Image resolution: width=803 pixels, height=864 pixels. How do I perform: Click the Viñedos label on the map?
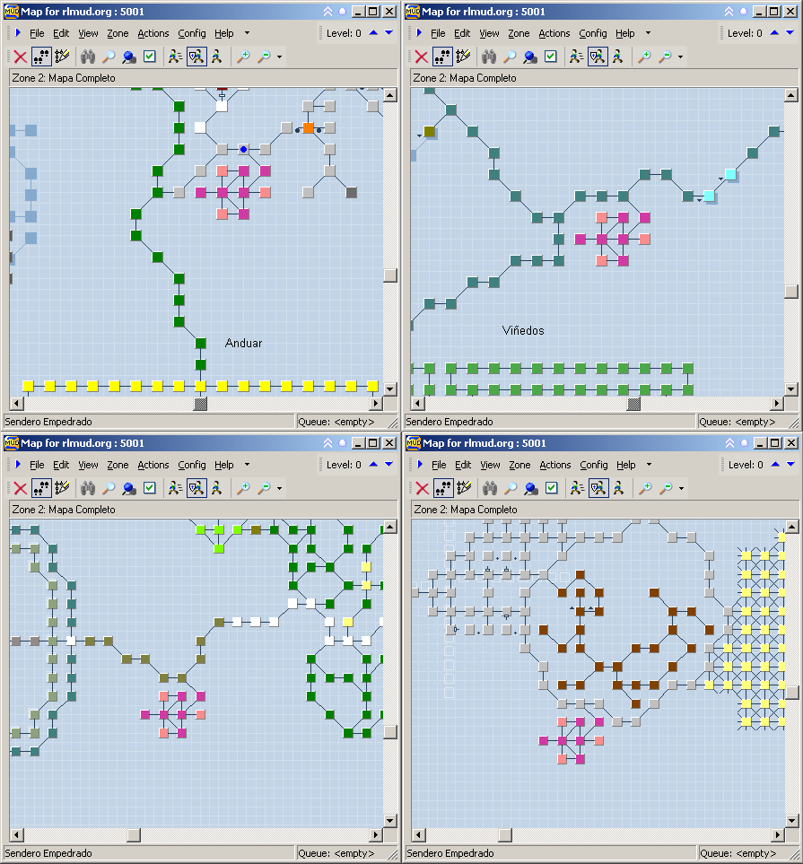click(523, 330)
